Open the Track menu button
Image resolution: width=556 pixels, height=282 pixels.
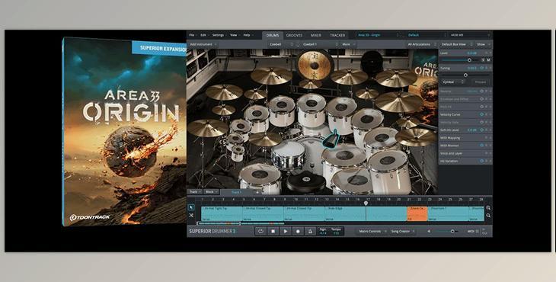click(195, 192)
